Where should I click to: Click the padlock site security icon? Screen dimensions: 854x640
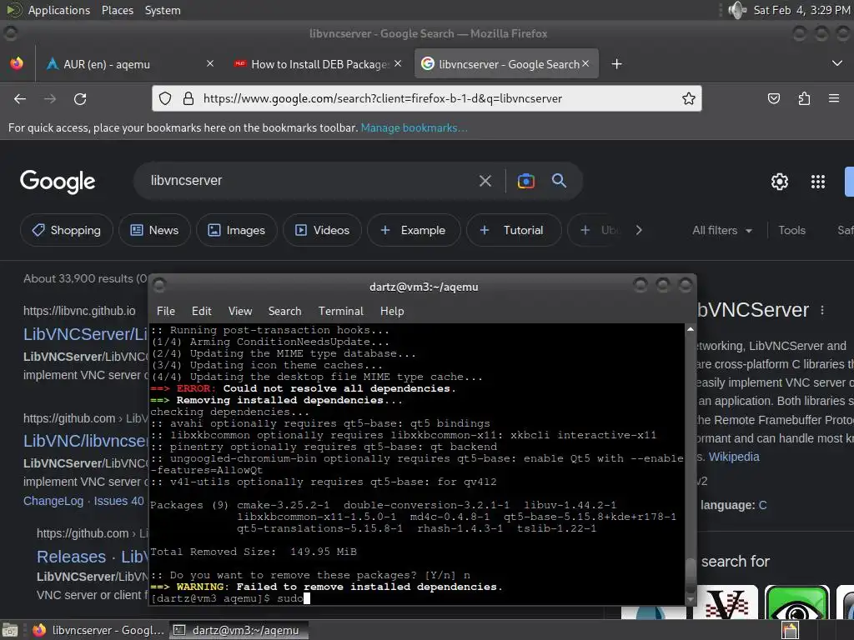pyautogui.click(x=188, y=98)
